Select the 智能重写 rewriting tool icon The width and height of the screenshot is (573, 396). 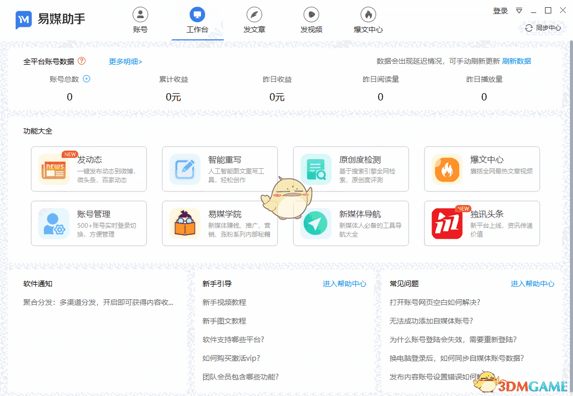point(185,170)
